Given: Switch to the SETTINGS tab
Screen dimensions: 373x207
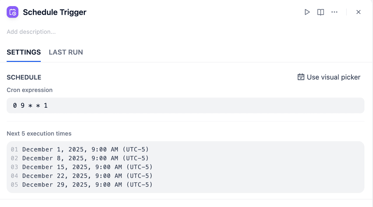Looking at the screenshot, I should (24, 52).
